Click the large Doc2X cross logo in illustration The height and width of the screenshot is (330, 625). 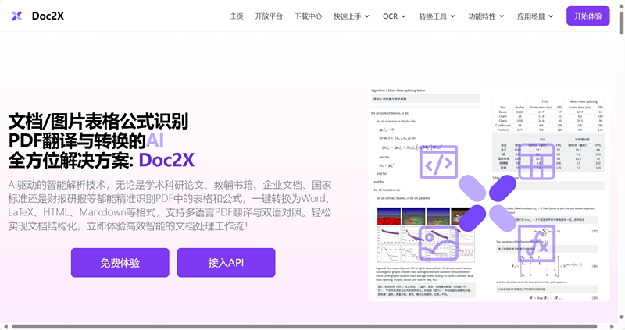coord(487,203)
